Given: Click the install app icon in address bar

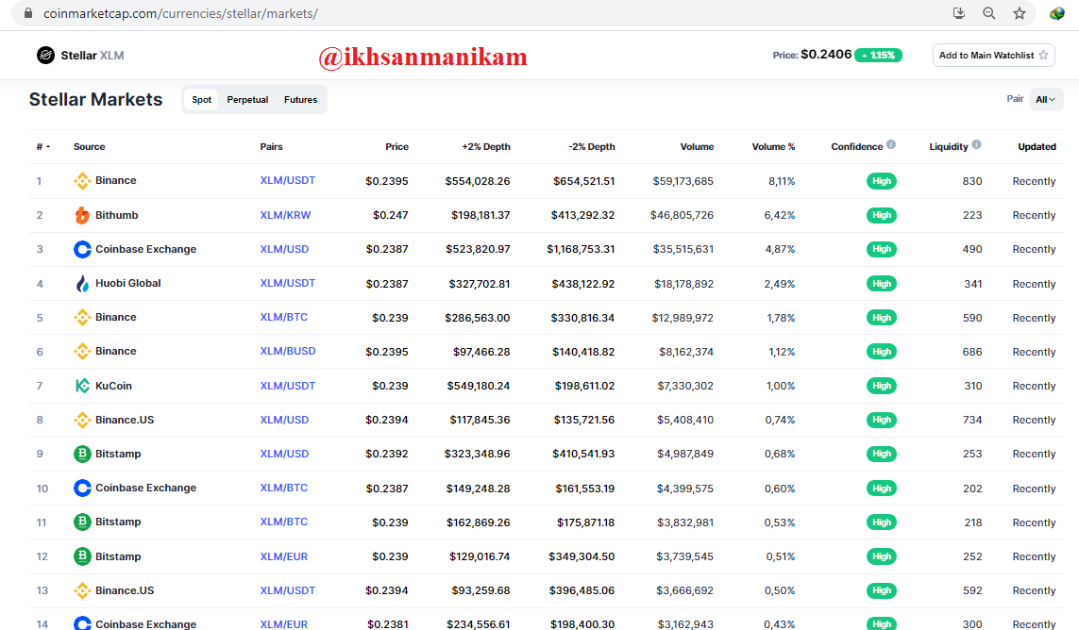Looking at the screenshot, I should pyautogui.click(x=958, y=13).
